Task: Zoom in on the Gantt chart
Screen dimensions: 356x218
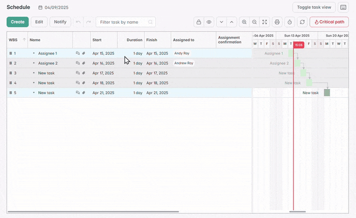Action: 244,22
